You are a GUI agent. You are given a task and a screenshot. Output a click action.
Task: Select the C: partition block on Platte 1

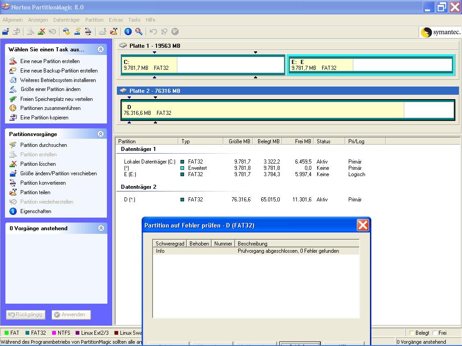[203, 65]
